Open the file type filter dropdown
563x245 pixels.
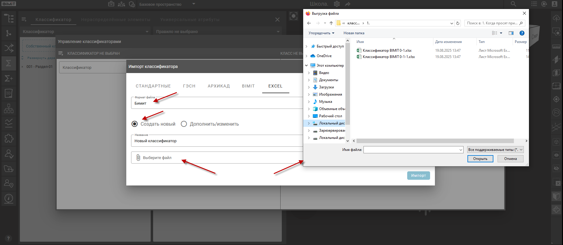coord(495,150)
